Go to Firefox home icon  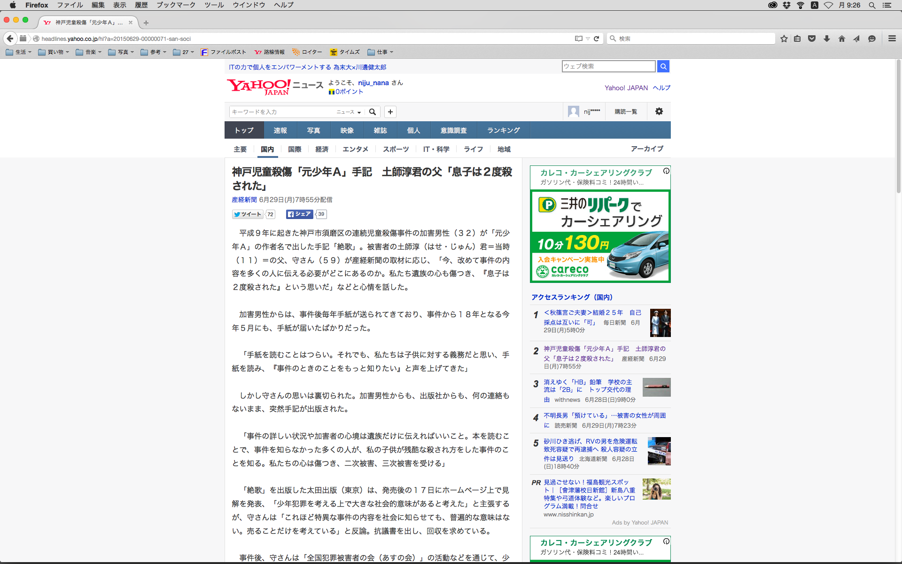[841, 39]
